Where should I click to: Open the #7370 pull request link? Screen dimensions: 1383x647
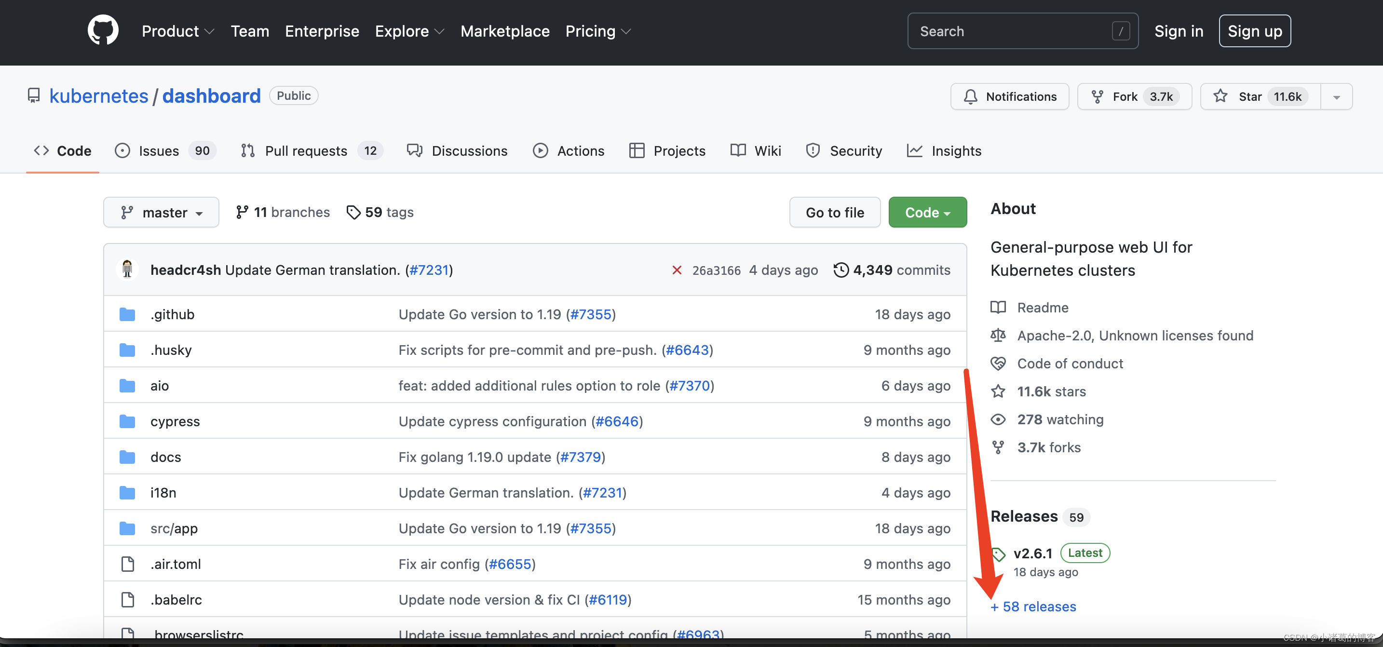click(690, 386)
